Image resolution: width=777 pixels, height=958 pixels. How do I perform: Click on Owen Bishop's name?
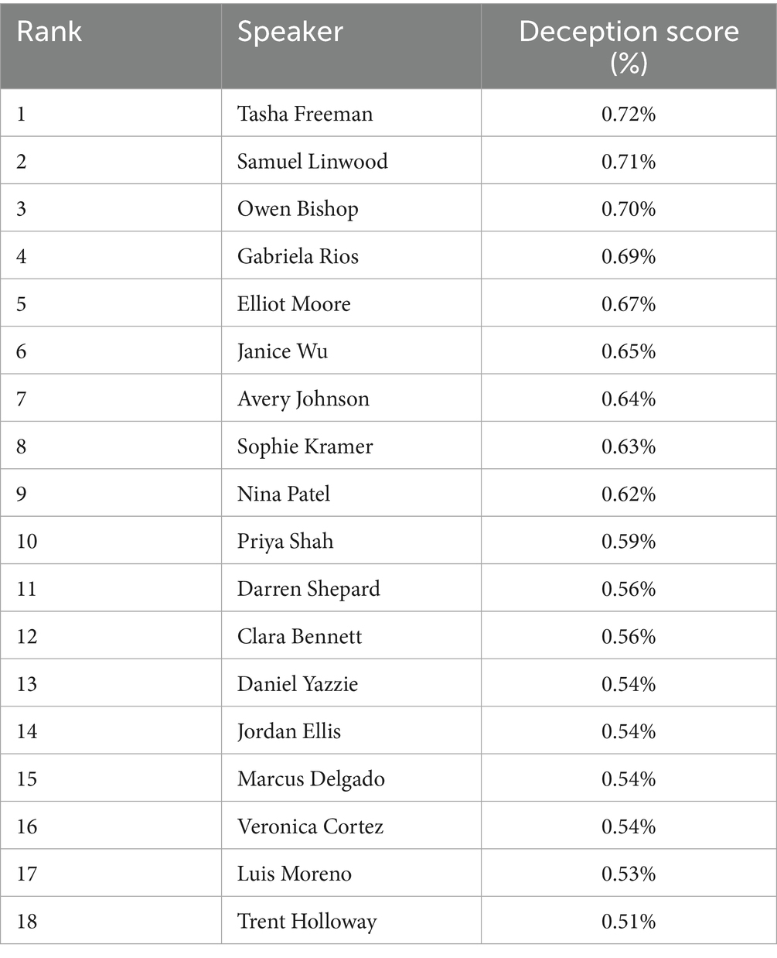point(298,209)
